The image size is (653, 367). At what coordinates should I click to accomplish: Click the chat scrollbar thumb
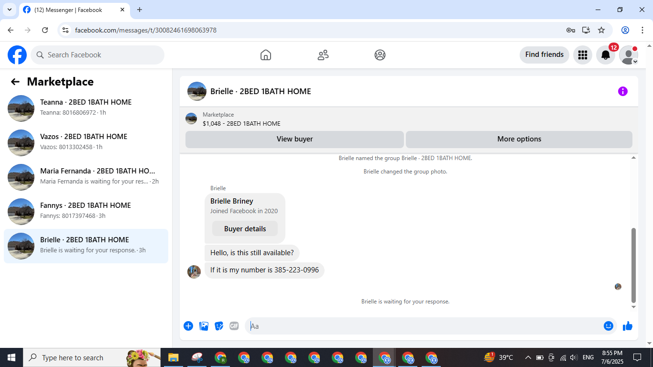(x=634, y=265)
